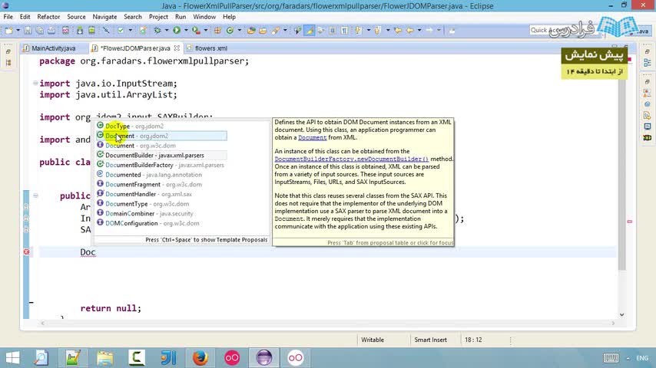Toggle Mark Occurrences highlighter button
Screen dimensions: 656x368
pos(309,31)
